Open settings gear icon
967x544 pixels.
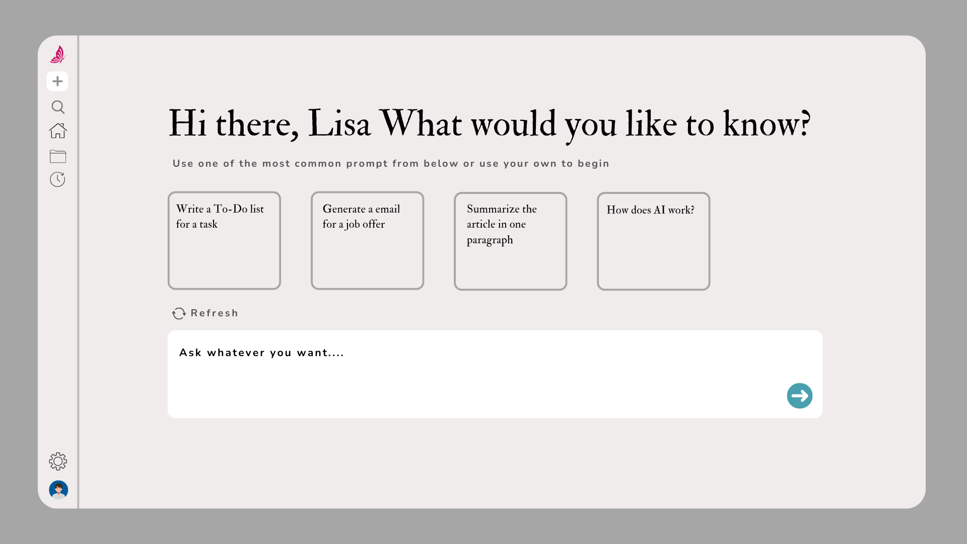pos(58,461)
